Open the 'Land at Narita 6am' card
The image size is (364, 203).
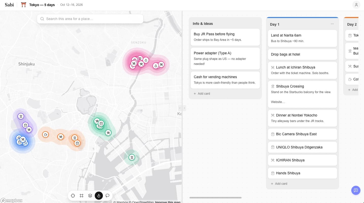303,38
